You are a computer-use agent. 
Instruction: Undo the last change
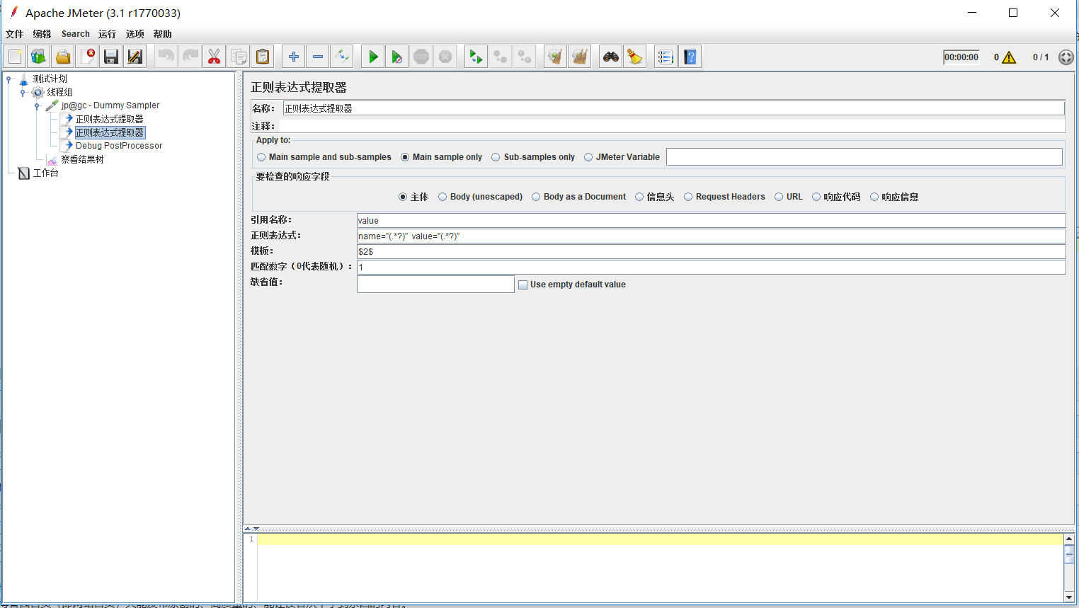(166, 57)
